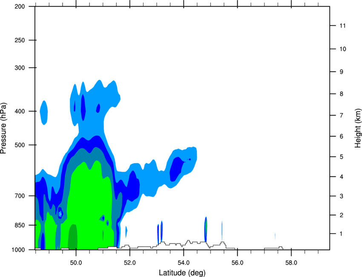Click the 58.0 latitude tick label
This screenshot has height=277, width=362.
coord(291,263)
